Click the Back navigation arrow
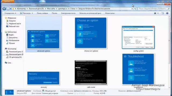The width and height of the screenshot is (172, 96). pyautogui.click(x=4, y=9)
